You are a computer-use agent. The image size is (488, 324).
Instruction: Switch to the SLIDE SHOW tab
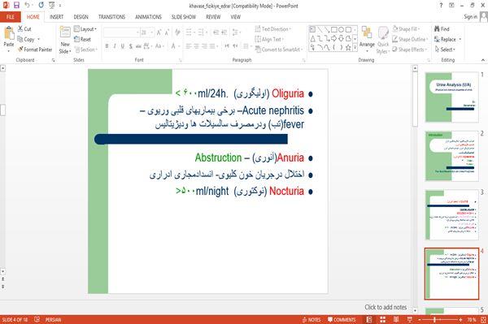[x=184, y=17]
